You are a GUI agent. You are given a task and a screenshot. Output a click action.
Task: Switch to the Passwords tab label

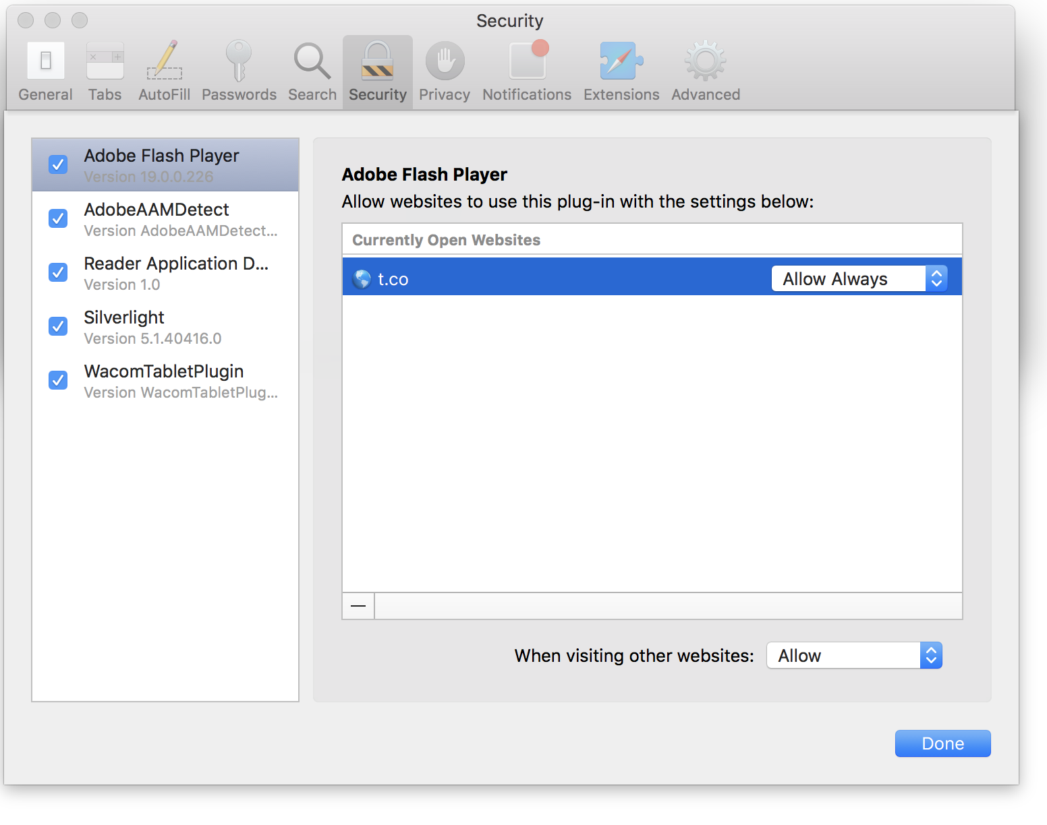[239, 95]
